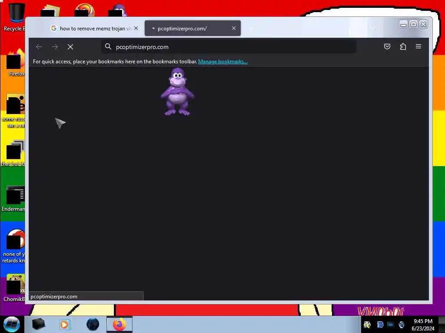Click the purple character desktop icon at the top
Screen dimensions: 445x333
[118, 10]
